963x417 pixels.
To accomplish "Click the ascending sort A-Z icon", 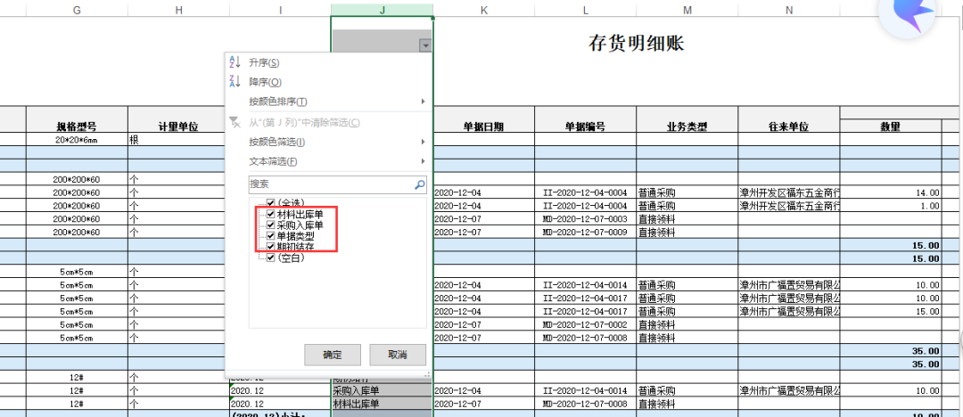I will coord(235,62).
